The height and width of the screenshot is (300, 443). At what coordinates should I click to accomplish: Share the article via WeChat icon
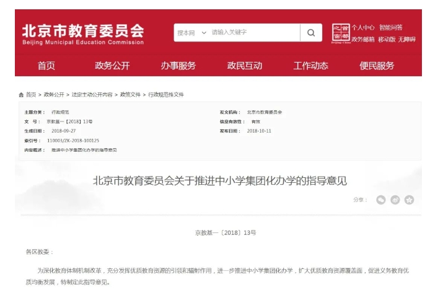click(x=382, y=200)
